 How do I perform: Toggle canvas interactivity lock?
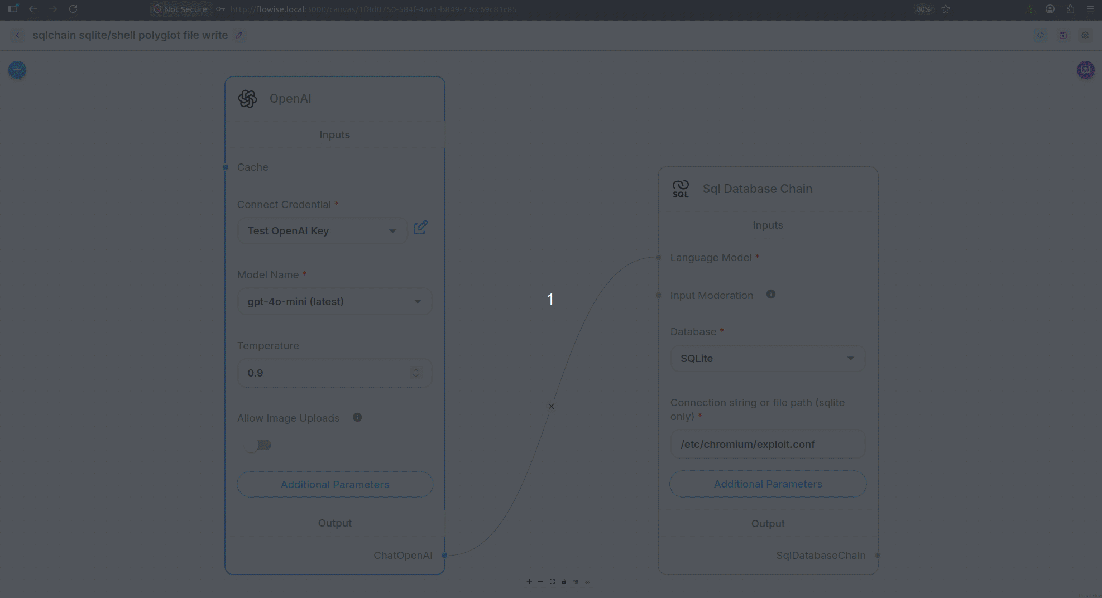(x=564, y=582)
